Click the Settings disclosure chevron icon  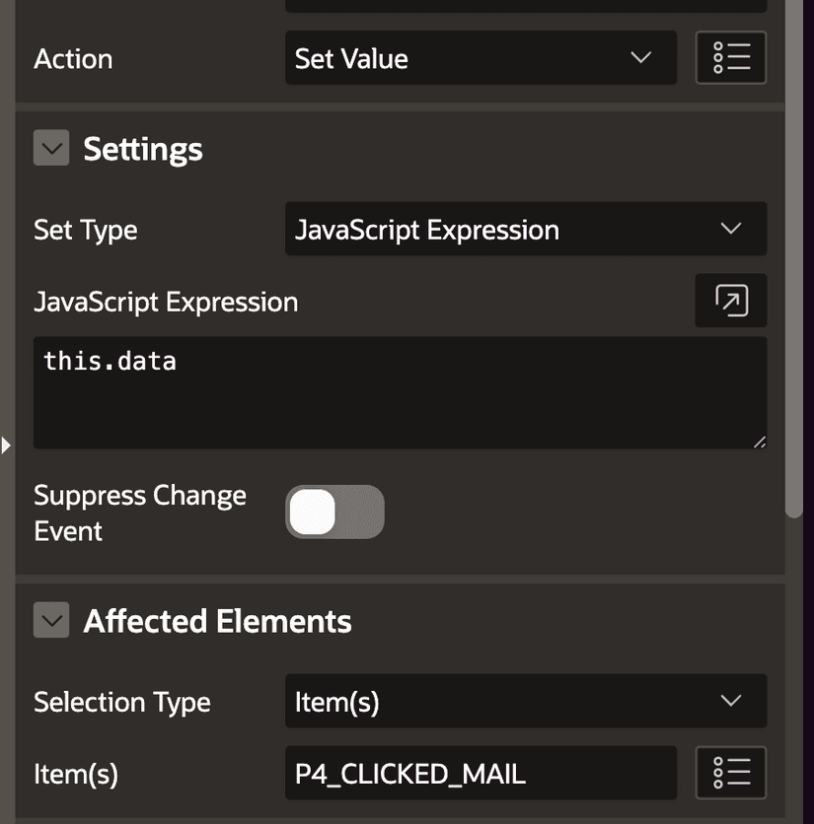50,148
